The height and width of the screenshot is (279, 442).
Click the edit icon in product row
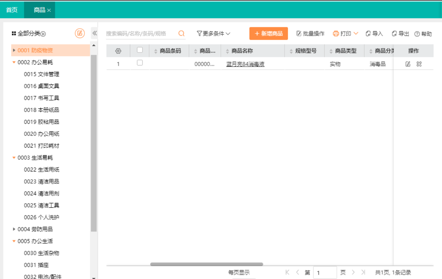pyautogui.click(x=408, y=64)
